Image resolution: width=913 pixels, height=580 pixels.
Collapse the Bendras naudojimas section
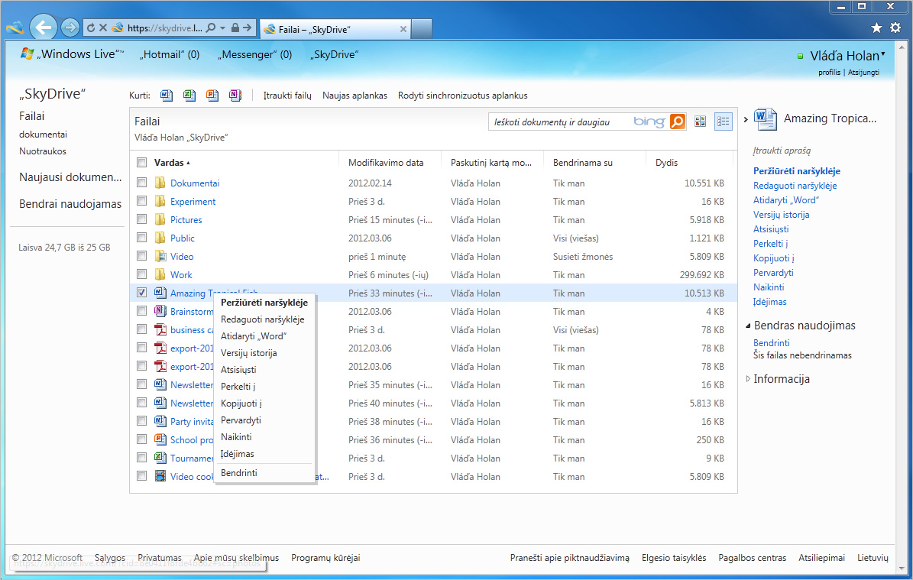click(x=748, y=326)
